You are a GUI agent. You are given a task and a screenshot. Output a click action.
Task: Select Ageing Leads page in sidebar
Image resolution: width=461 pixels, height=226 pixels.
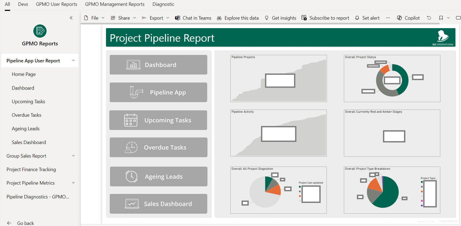(26, 129)
